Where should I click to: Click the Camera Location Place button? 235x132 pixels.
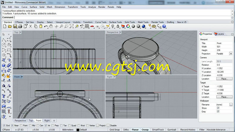tap(224, 79)
